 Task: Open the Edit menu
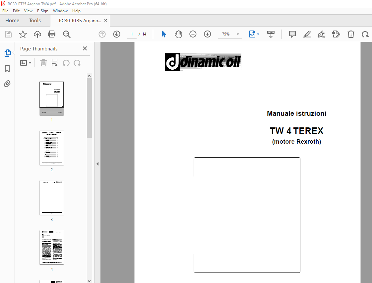[x=16, y=11]
